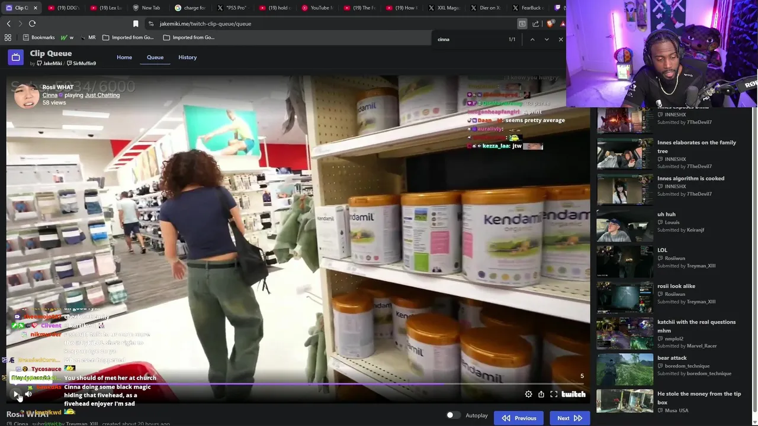Open SirMuffin9 author link

click(82, 63)
